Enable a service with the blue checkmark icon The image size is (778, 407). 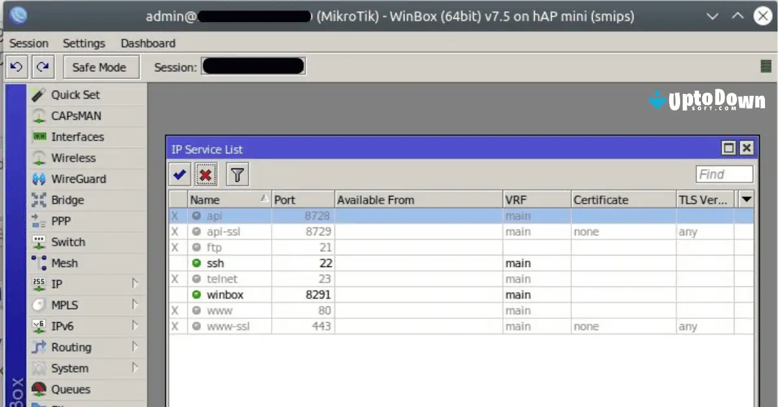[179, 174]
